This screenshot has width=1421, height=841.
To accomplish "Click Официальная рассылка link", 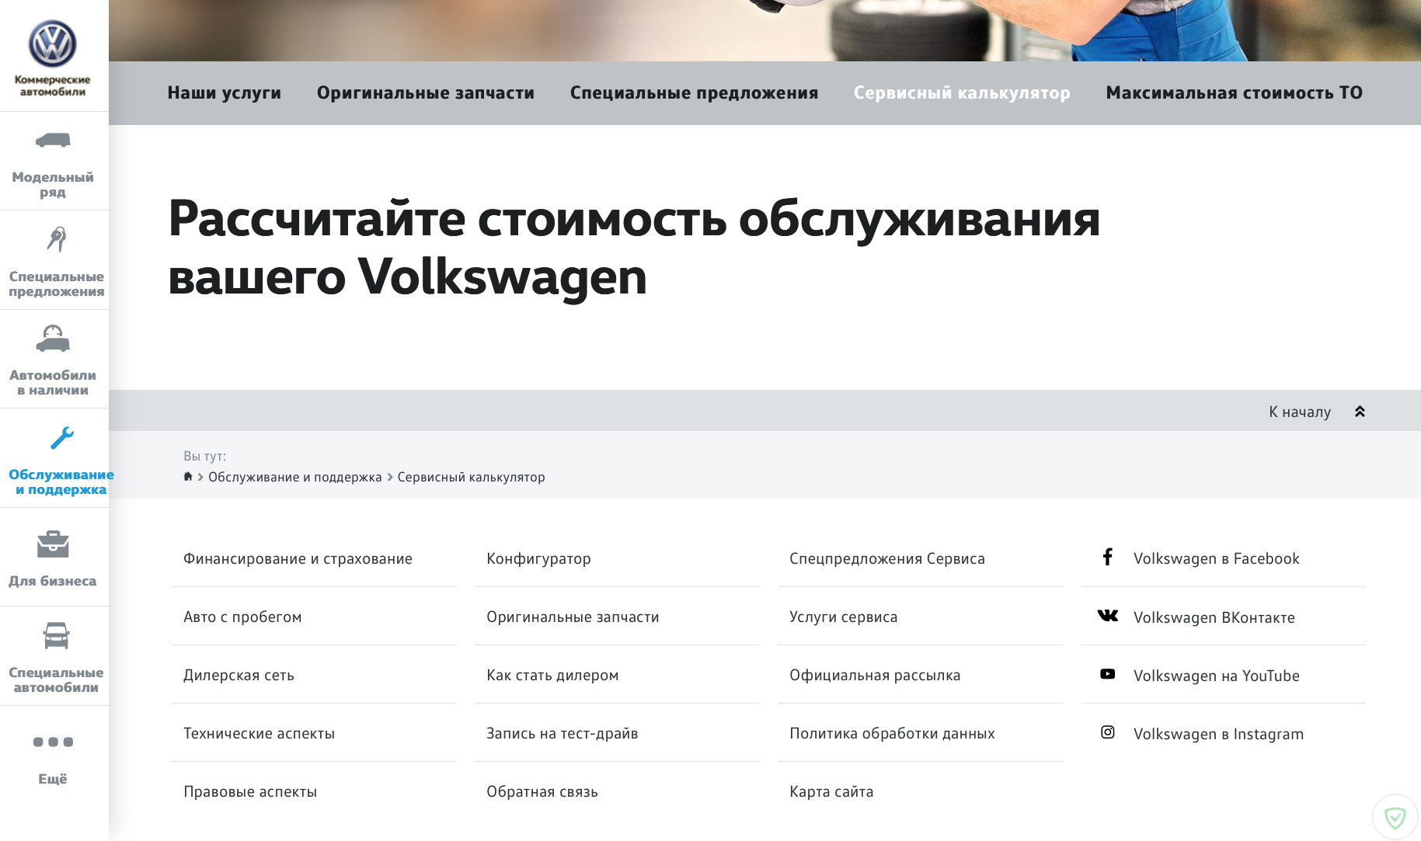I will coord(875,675).
